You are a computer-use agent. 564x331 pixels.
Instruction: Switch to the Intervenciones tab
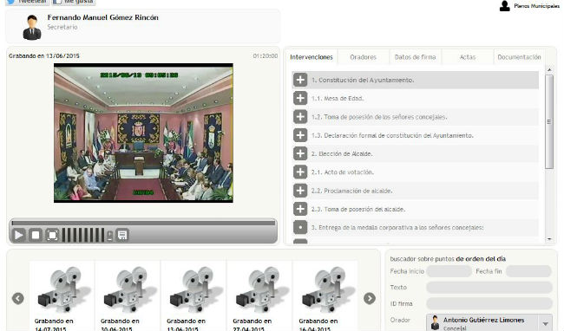point(312,57)
